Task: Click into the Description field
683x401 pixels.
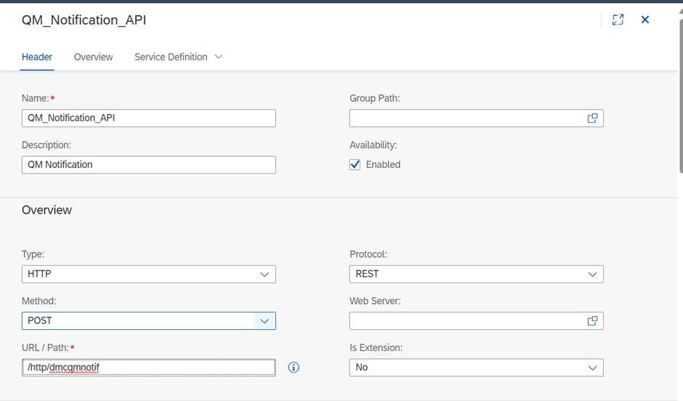Action: point(148,165)
